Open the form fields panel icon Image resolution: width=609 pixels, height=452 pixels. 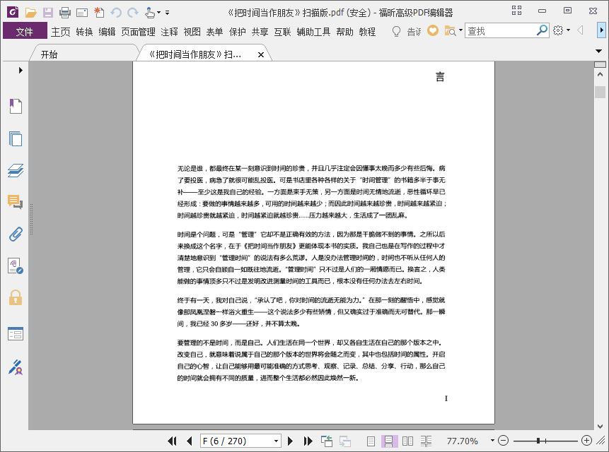(x=16, y=334)
